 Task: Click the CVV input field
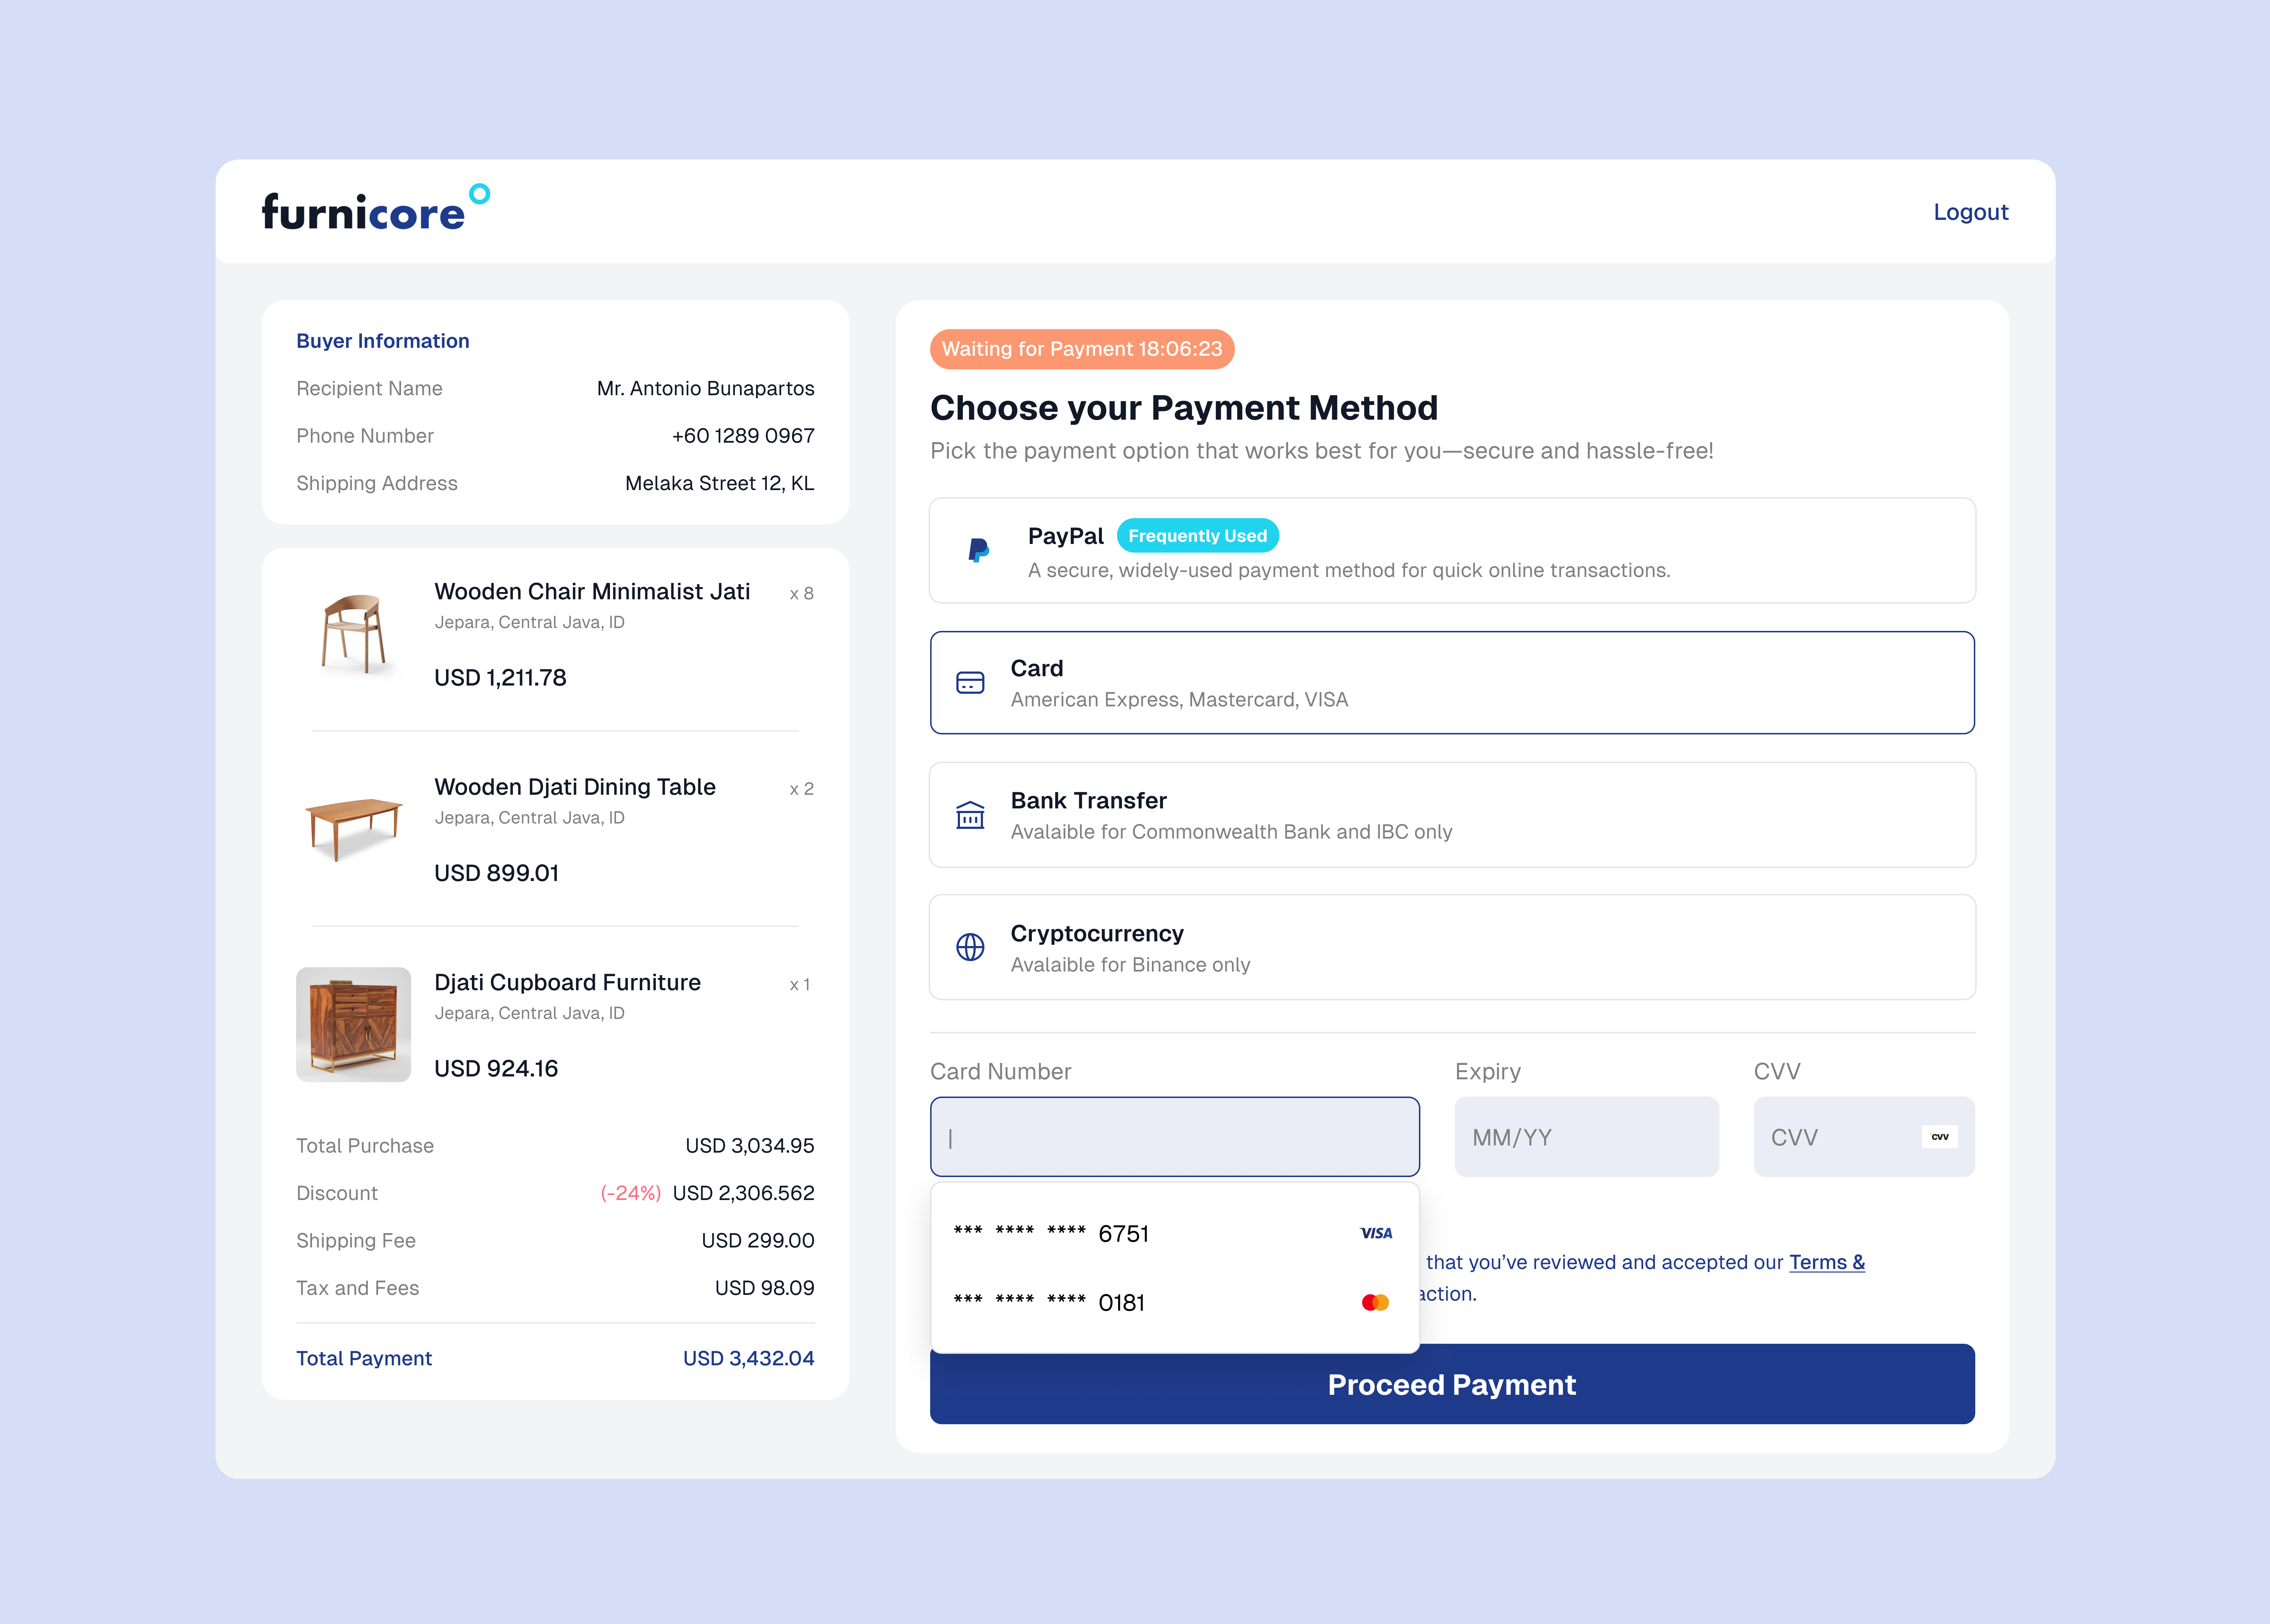[x=1864, y=1137]
